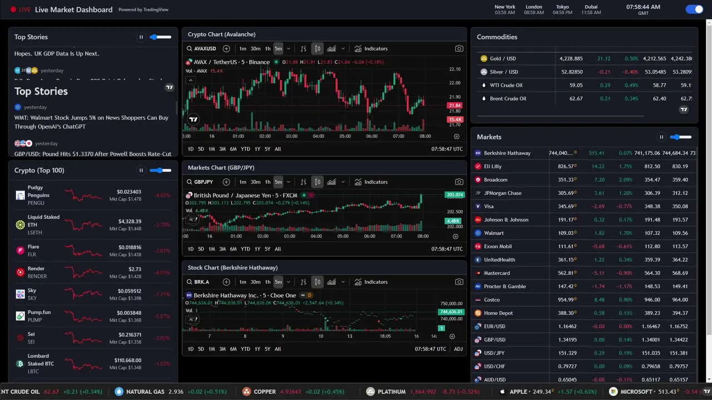Open TradingView logo in Commodities widget

[684, 109]
